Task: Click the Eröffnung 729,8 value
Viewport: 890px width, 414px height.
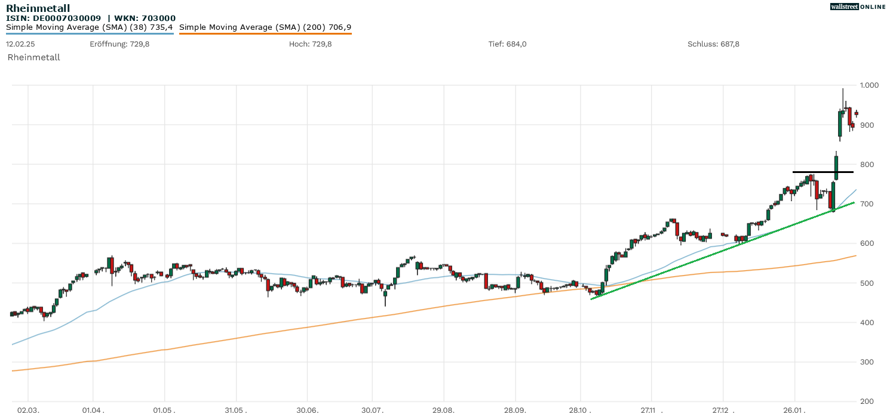Action: [x=119, y=44]
